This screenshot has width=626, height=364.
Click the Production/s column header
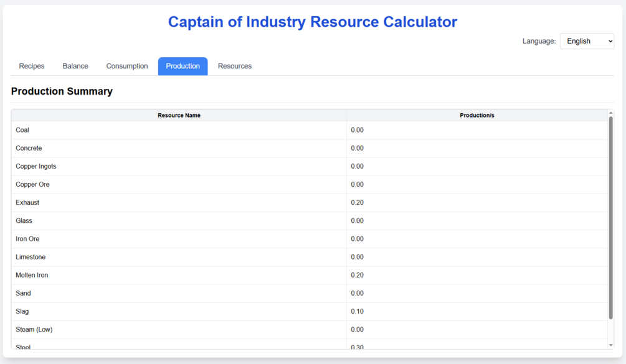(x=477, y=115)
